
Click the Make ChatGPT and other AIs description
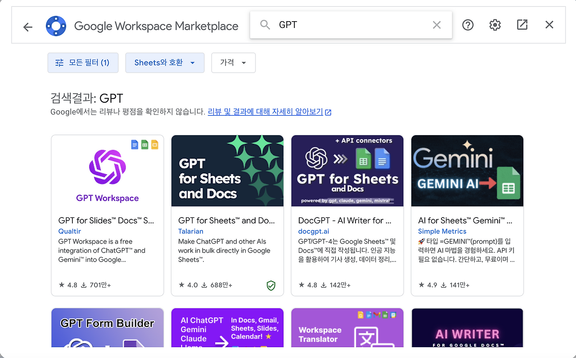pos(225,250)
